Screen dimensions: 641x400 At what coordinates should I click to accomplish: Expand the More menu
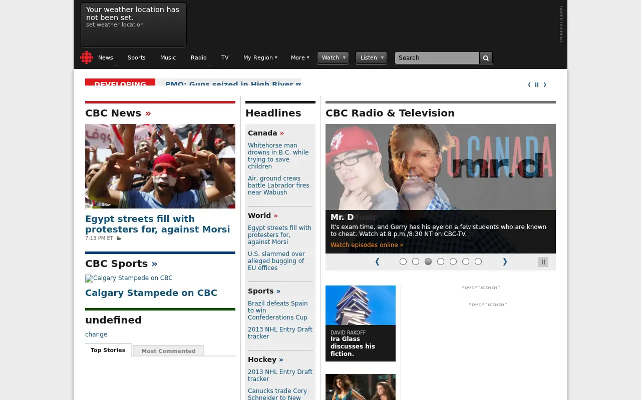tap(300, 57)
